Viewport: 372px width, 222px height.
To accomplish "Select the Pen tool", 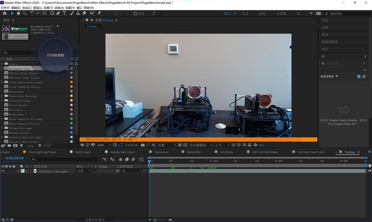I will tap(58, 13).
